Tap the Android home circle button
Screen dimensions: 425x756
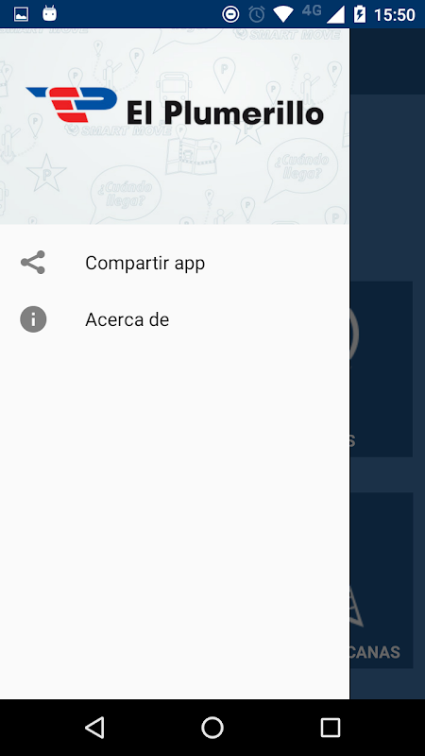coord(212,727)
